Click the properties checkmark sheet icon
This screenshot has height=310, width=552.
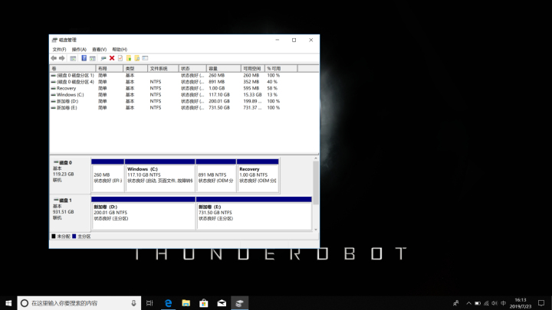tap(120, 58)
